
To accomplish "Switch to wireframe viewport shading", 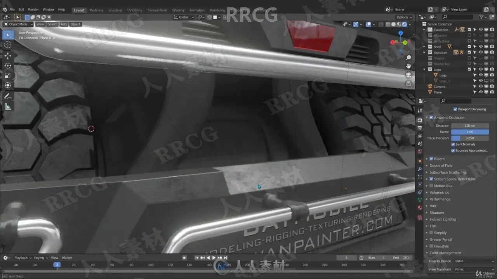I will (x=388, y=24).
